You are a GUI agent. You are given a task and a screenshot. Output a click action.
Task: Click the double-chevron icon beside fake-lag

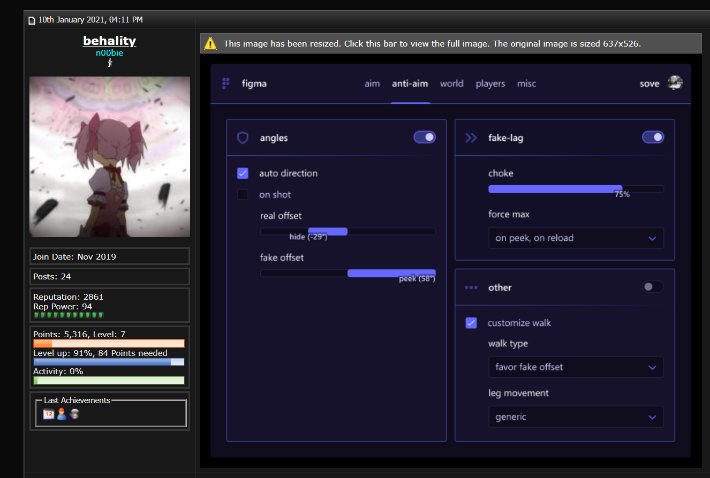(x=471, y=138)
